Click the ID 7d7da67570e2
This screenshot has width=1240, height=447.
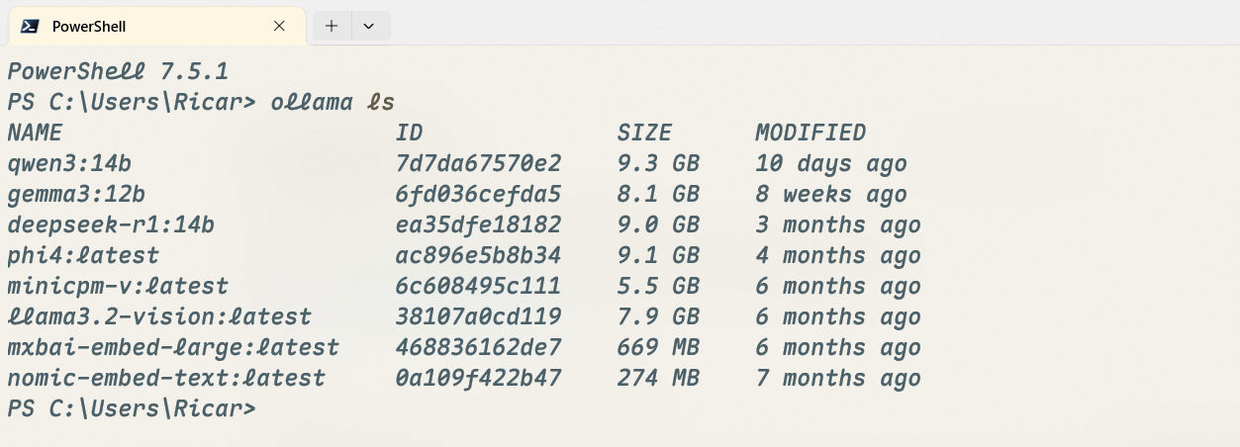point(478,163)
